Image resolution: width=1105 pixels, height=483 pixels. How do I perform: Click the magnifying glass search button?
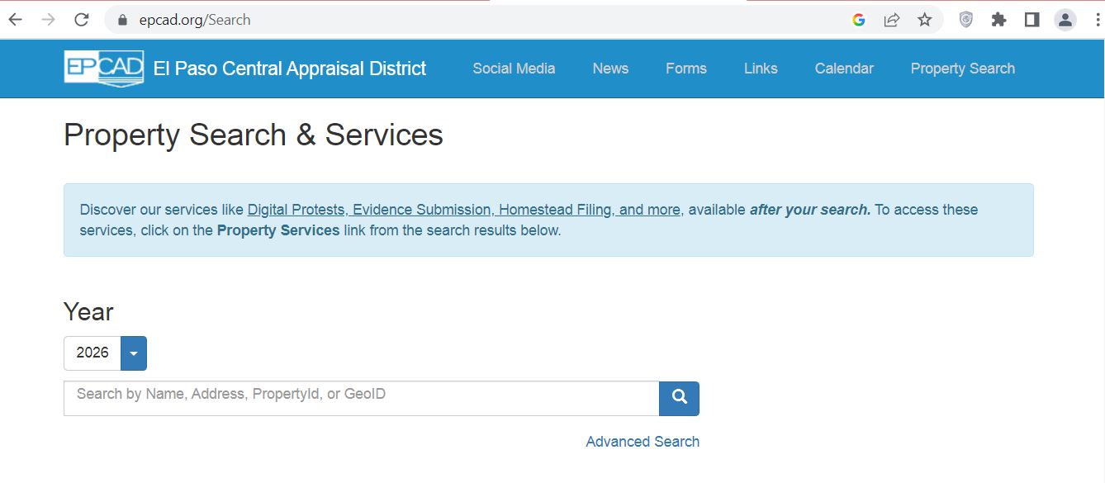(x=679, y=398)
